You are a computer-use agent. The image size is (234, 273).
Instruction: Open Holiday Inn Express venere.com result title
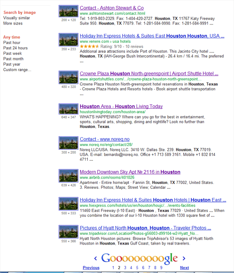point(152,36)
